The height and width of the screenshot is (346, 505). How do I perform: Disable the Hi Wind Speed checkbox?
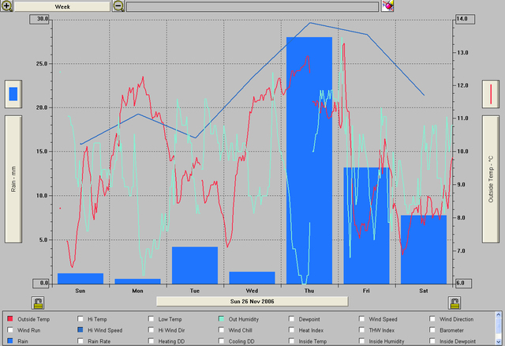[81, 330]
